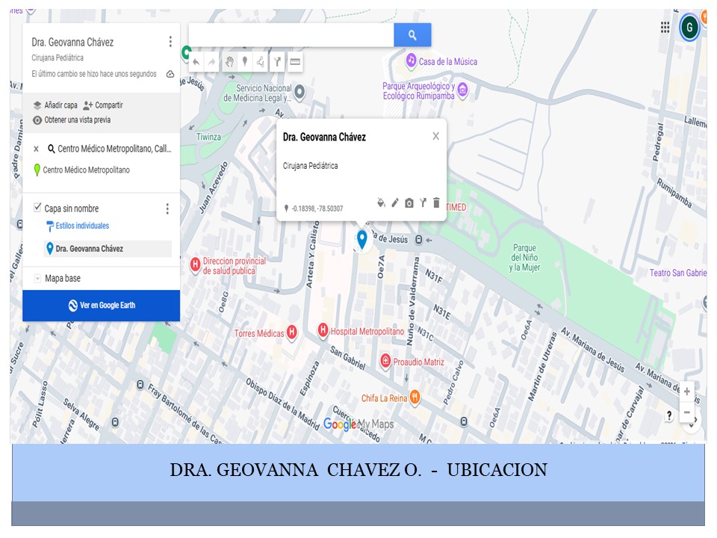Viewport: 717px width, 538px height.
Task: Open the G account avatar
Action: click(x=689, y=28)
